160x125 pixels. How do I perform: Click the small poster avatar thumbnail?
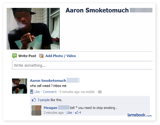pos(20,86)
